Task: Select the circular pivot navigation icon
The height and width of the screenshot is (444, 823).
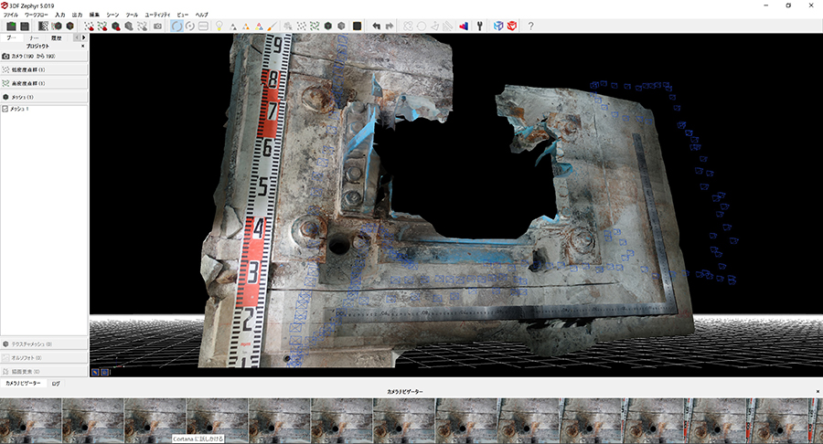Action: pyautogui.click(x=190, y=26)
